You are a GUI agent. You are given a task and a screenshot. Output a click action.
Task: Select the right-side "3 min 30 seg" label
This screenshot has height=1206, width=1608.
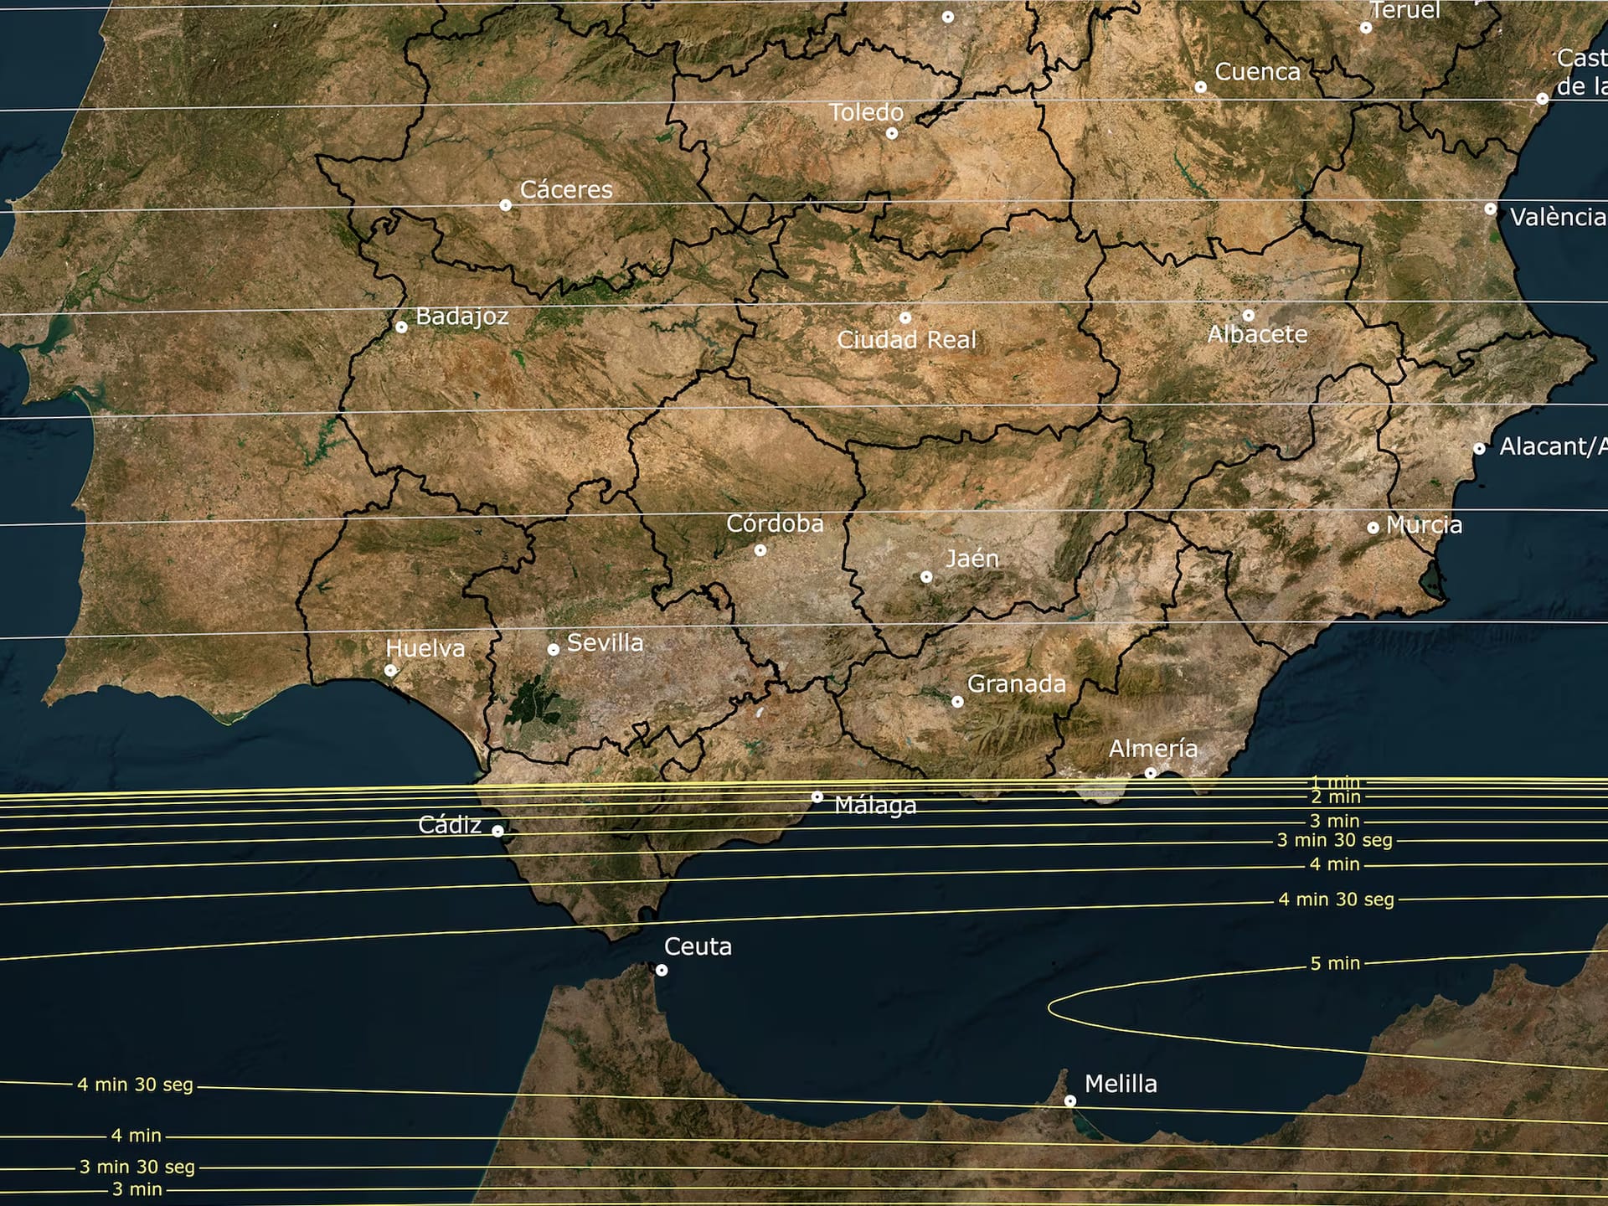1335,840
